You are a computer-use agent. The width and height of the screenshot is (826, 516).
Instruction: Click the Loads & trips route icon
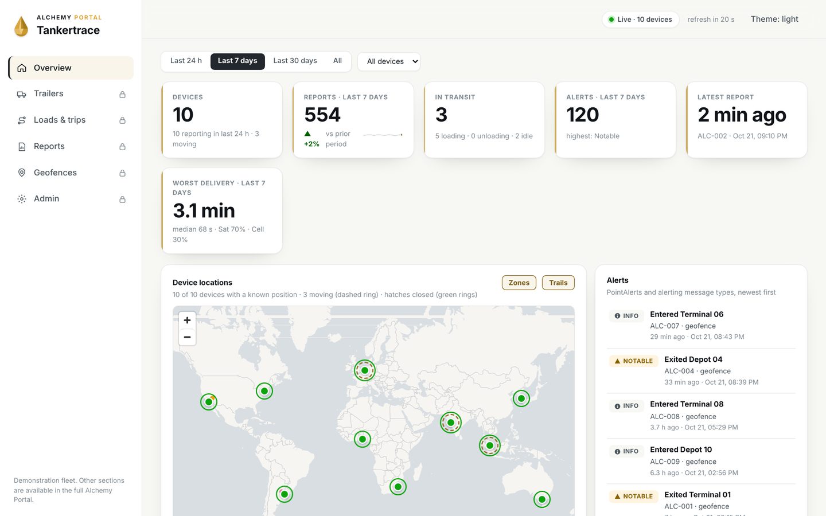(22, 120)
